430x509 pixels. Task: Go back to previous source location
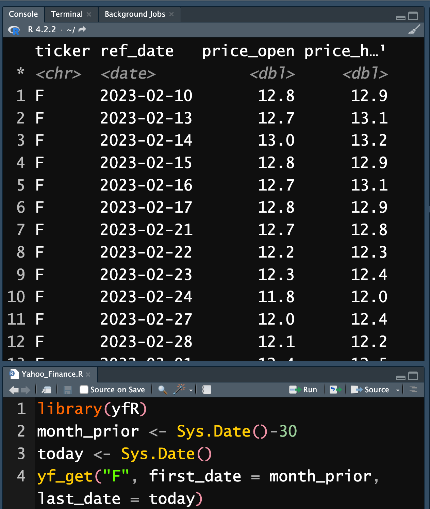point(14,390)
